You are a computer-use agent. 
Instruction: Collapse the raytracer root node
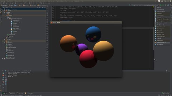pos(3,9)
